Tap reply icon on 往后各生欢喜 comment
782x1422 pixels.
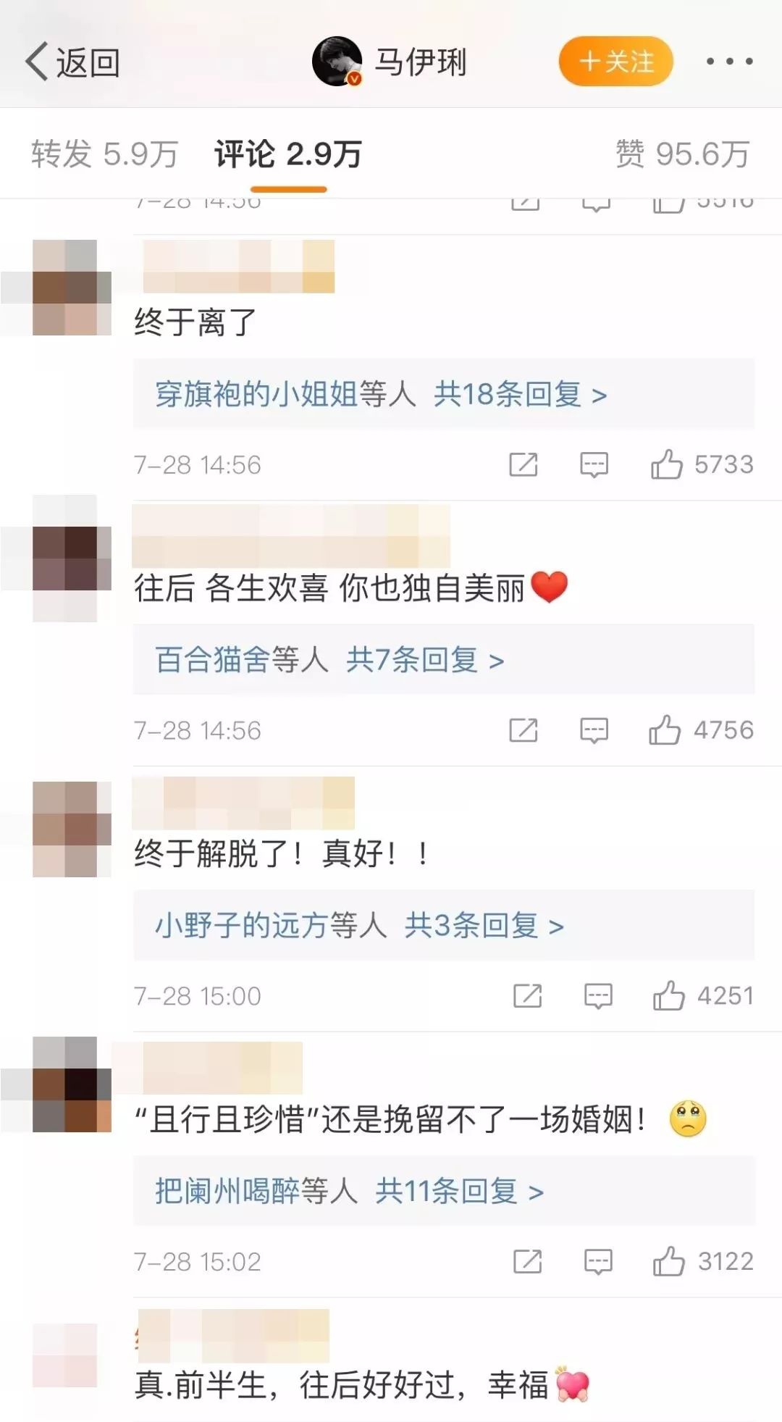(x=594, y=730)
